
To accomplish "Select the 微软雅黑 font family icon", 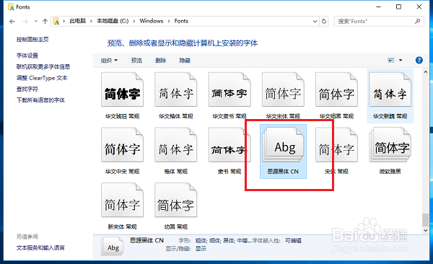I will (x=390, y=145).
